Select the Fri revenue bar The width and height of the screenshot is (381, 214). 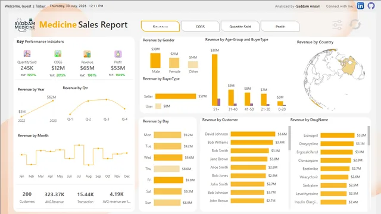168,180
